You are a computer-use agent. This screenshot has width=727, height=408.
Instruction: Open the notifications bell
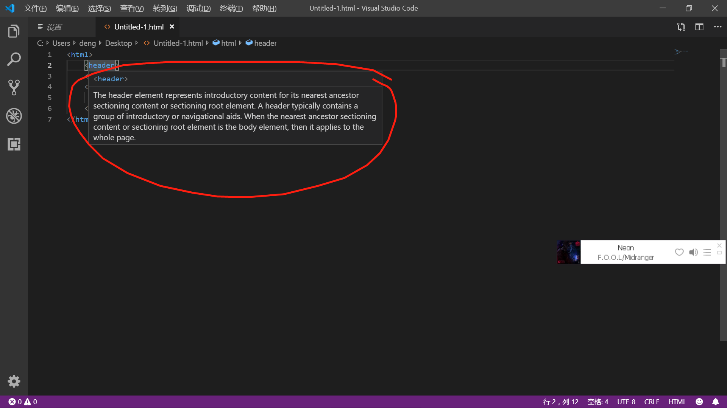pyautogui.click(x=716, y=402)
